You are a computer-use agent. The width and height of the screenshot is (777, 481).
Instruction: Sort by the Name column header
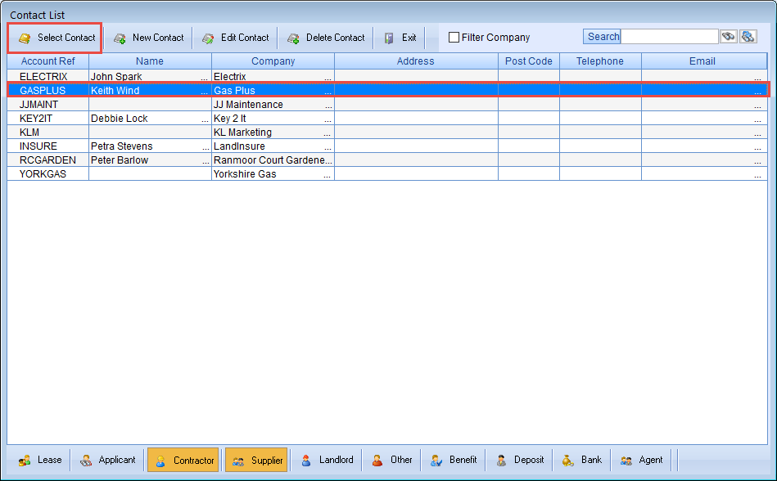pyautogui.click(x=150, y=61)
